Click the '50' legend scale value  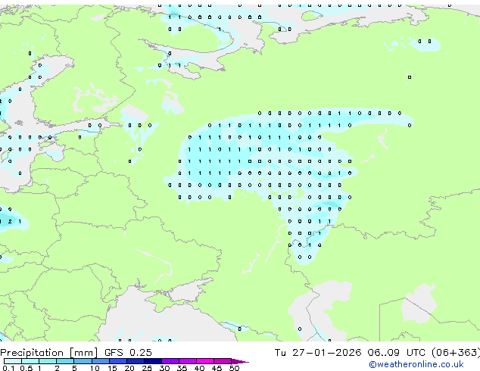234,368
